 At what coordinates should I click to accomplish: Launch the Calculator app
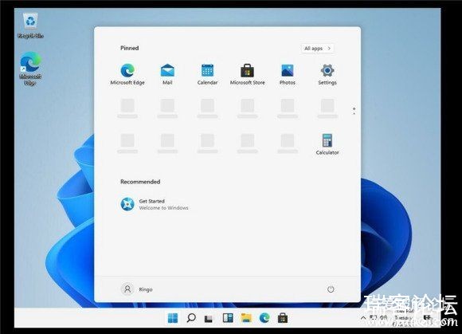pyautogui.click(x=327, y=144)
